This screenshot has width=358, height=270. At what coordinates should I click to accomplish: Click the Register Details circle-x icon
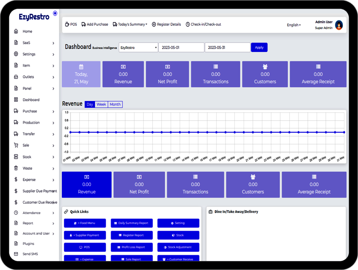point(154,24)
